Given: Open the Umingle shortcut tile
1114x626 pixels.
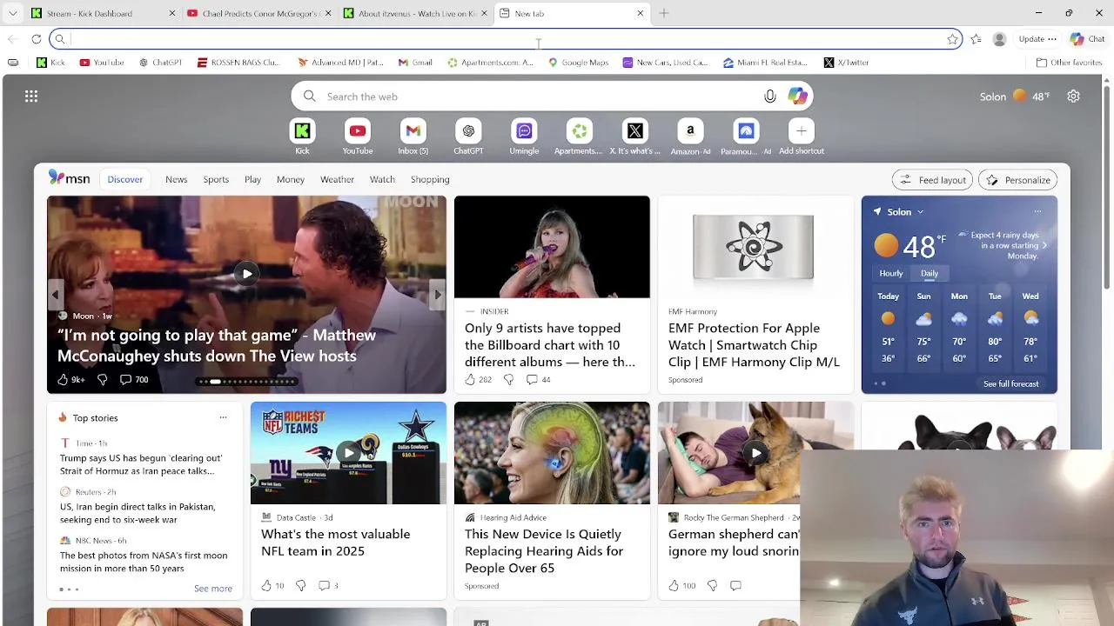Looking at the screenshot, I should coord(524,131).
